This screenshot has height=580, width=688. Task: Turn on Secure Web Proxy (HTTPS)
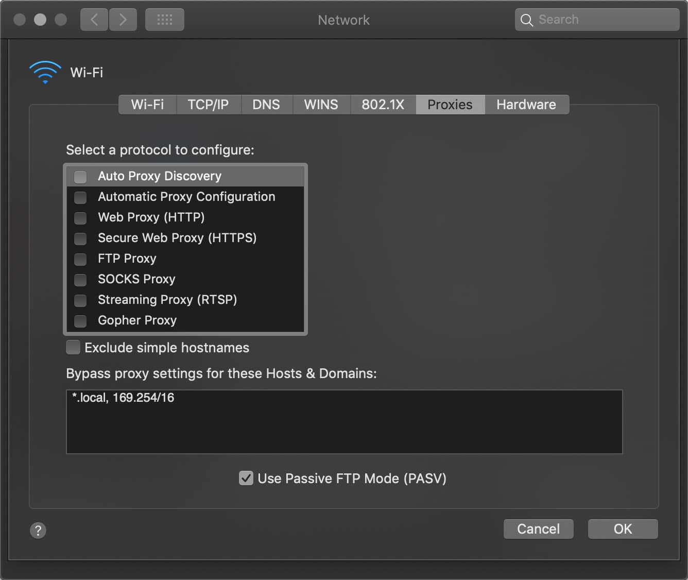click(80, 238)
